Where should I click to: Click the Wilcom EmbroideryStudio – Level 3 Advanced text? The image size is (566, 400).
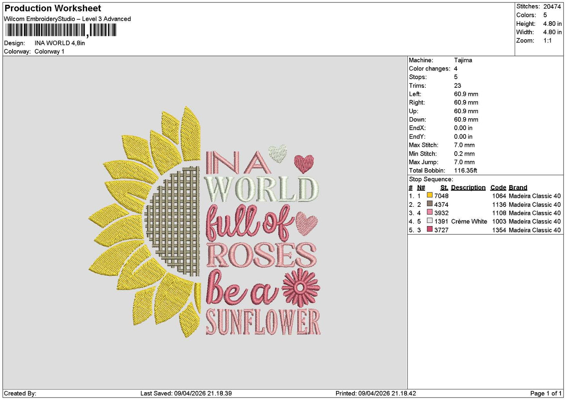[67, 19]
